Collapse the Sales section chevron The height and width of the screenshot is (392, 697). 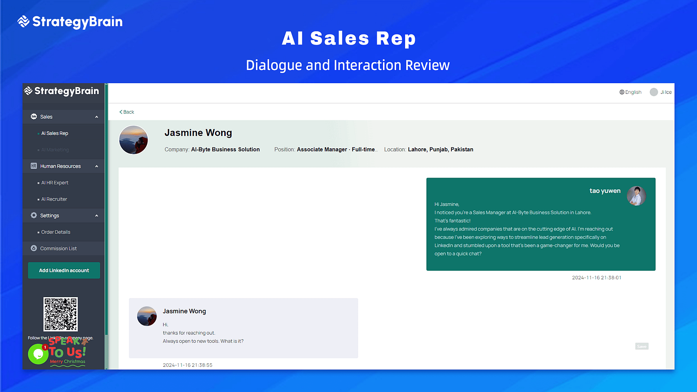97,116
